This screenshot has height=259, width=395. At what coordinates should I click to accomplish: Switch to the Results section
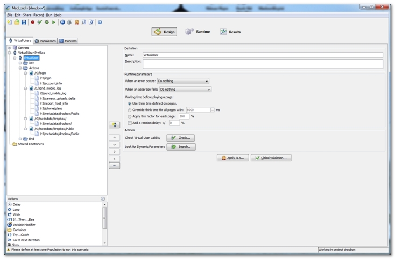pyautogui.click(x=230, y=32)
